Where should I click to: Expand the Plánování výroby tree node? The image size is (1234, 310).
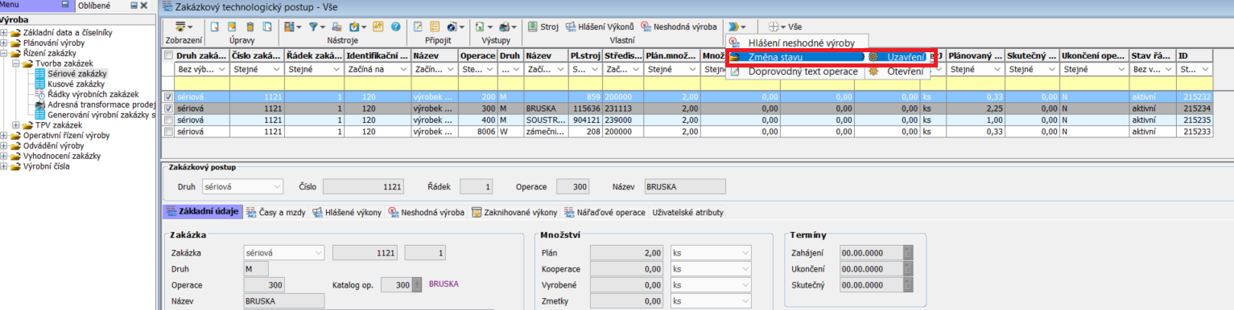coord(5,43)
